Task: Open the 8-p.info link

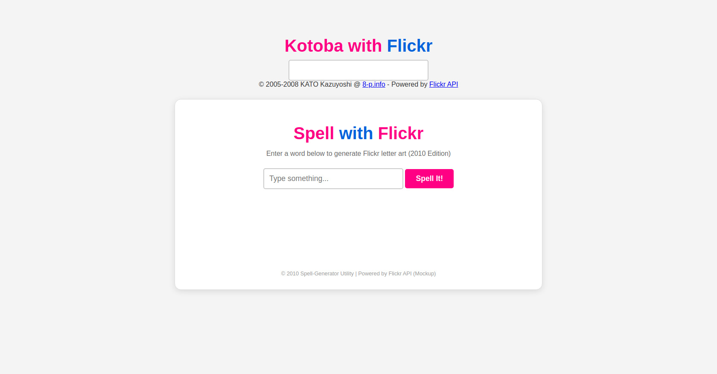Action: [373, 84]
